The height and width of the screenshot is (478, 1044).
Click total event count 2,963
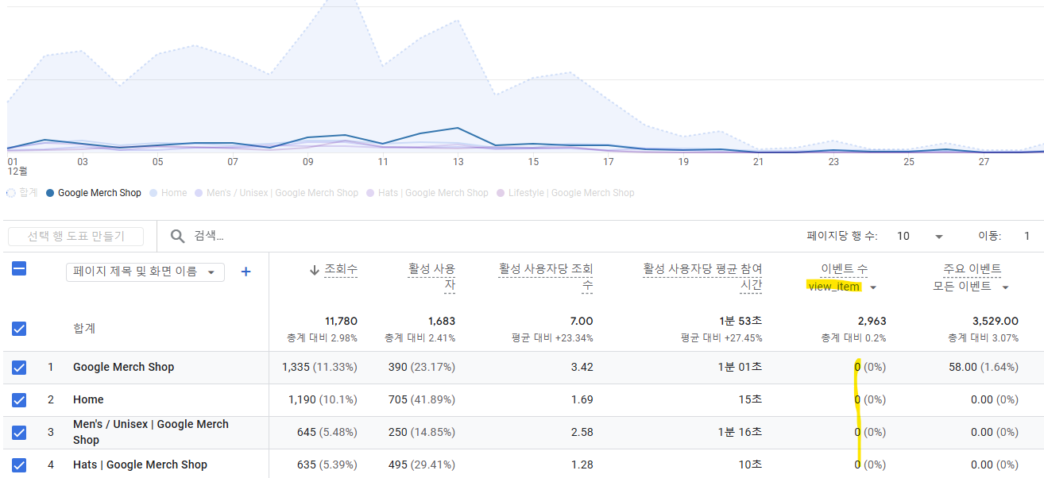click(872, 321)
